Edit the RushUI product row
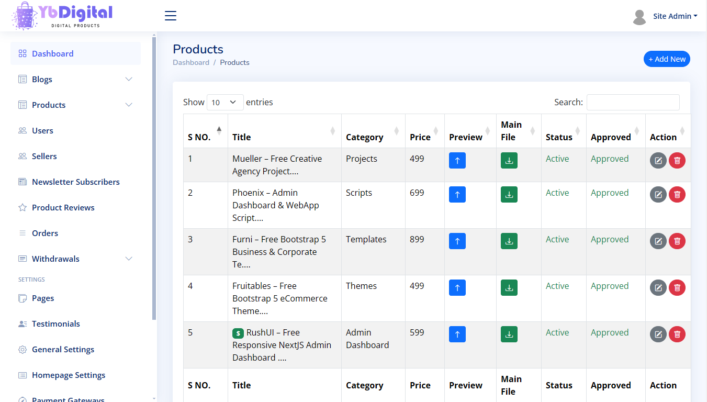Viewport: 707px width, 402px height. pyautogui.click(x=658, y=334)
